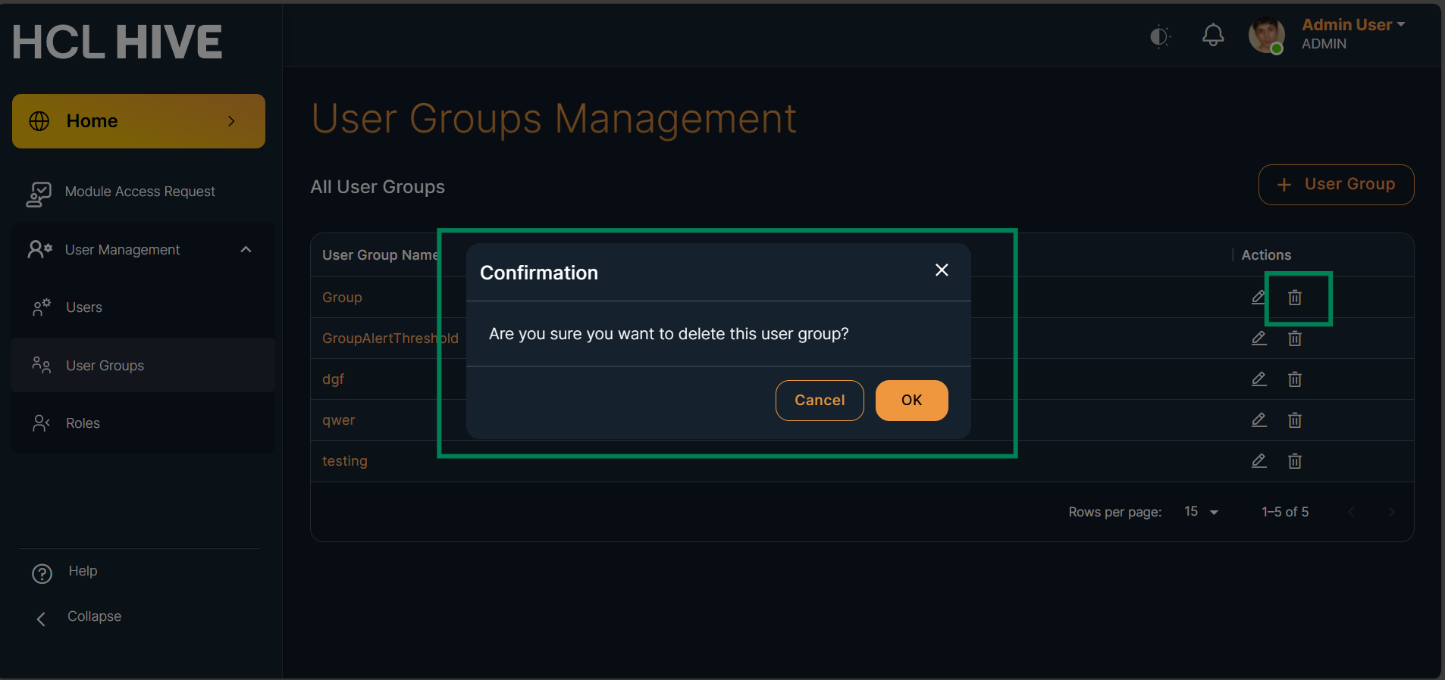Toggle the dark/light theme icon
Screen dimensions: 1445x680
(1160, 36)
